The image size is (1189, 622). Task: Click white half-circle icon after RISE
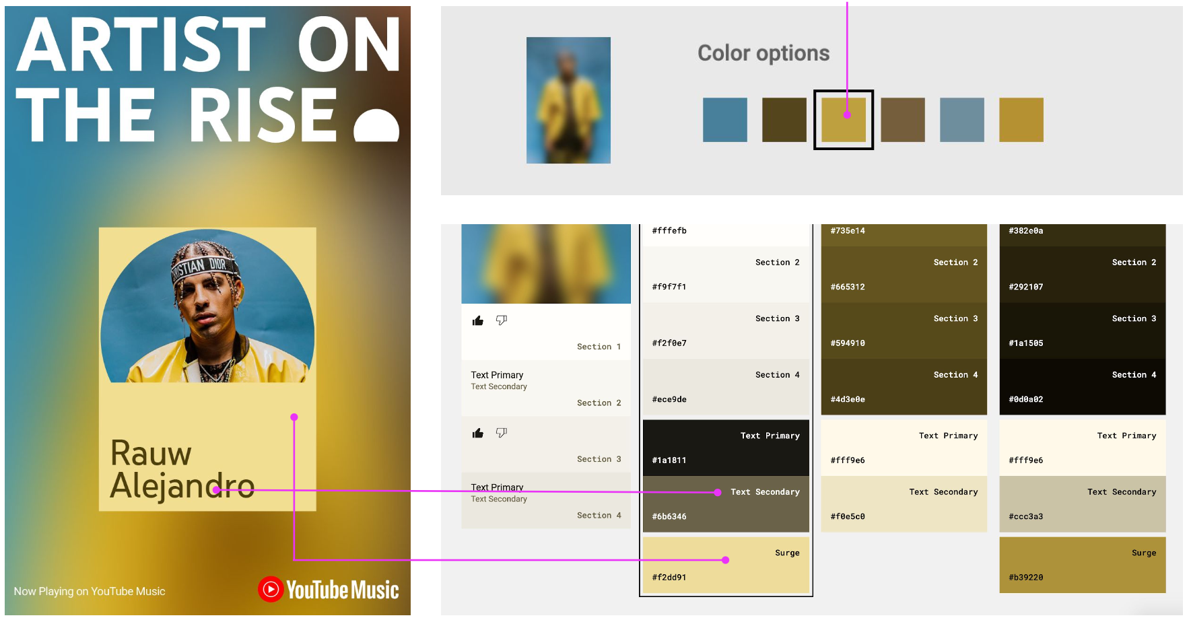(377, 126)
